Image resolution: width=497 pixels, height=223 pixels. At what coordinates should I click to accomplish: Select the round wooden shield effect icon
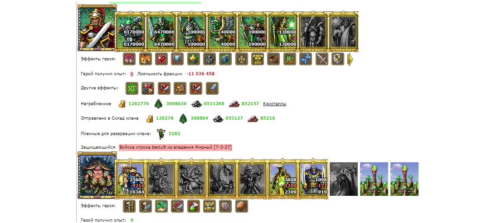click(242, 206)
